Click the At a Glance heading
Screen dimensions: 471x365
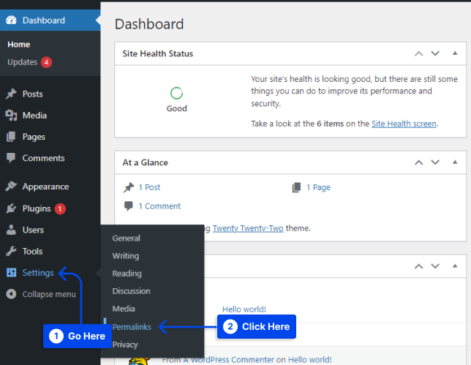pos(145,162)
